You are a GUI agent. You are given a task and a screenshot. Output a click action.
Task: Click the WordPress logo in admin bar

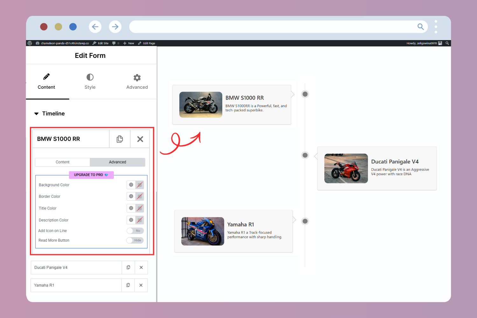coord(30,43)
